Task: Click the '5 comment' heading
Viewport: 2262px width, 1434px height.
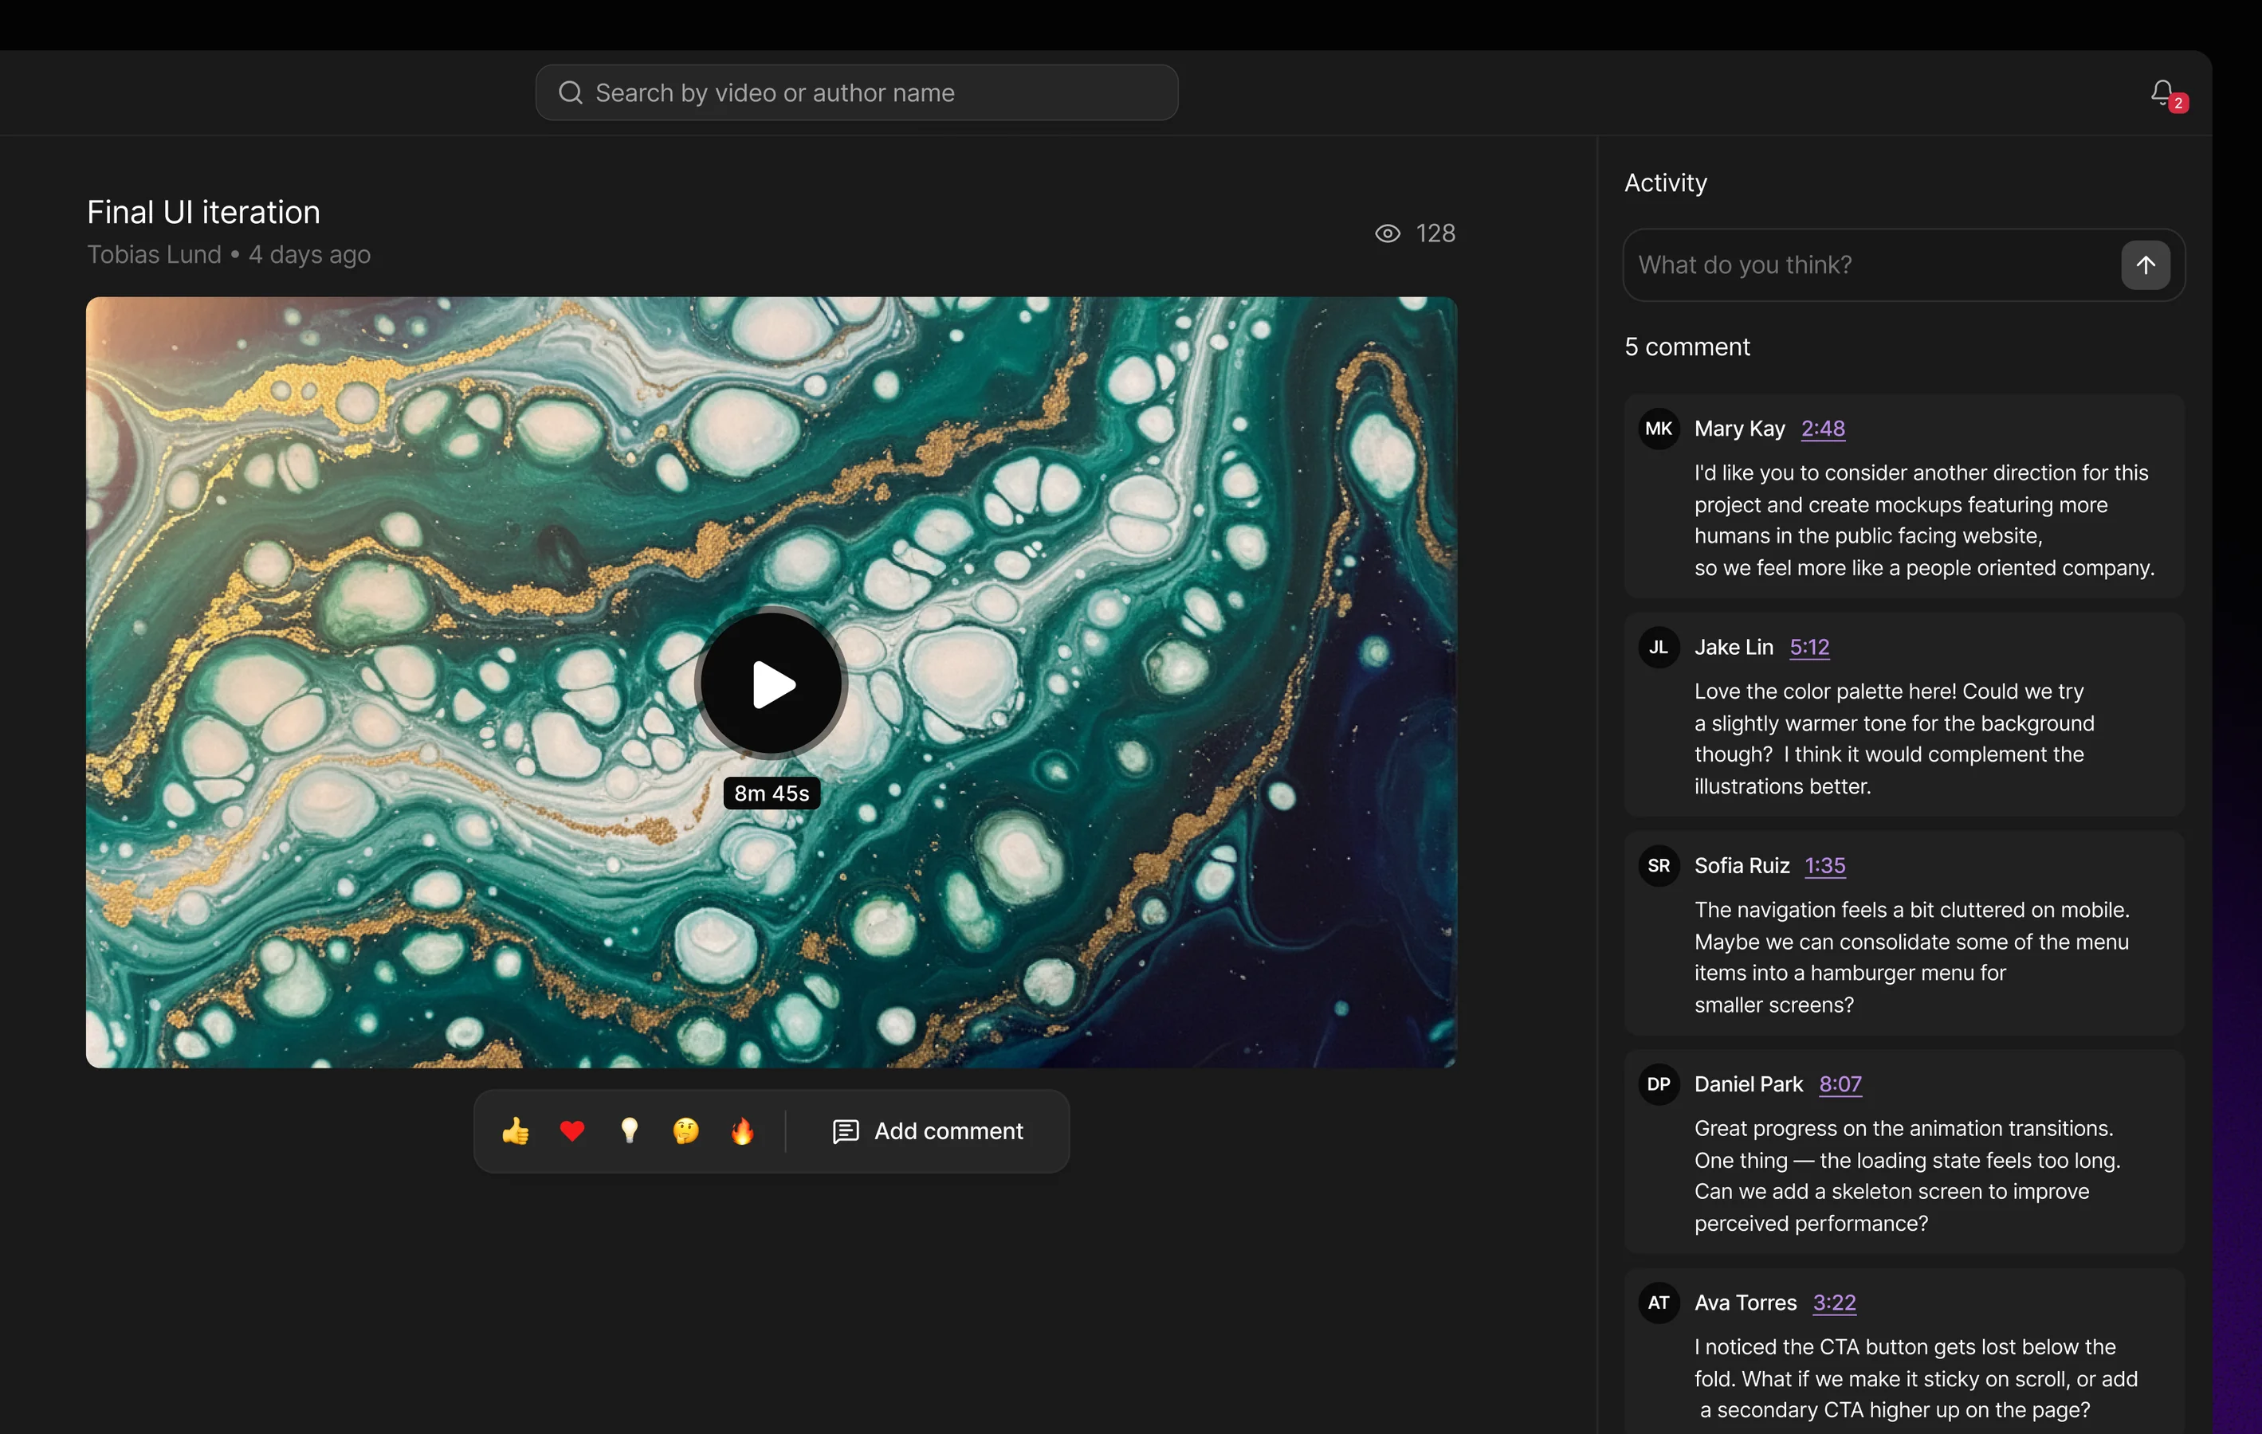Action: [x=1687, y=347]
